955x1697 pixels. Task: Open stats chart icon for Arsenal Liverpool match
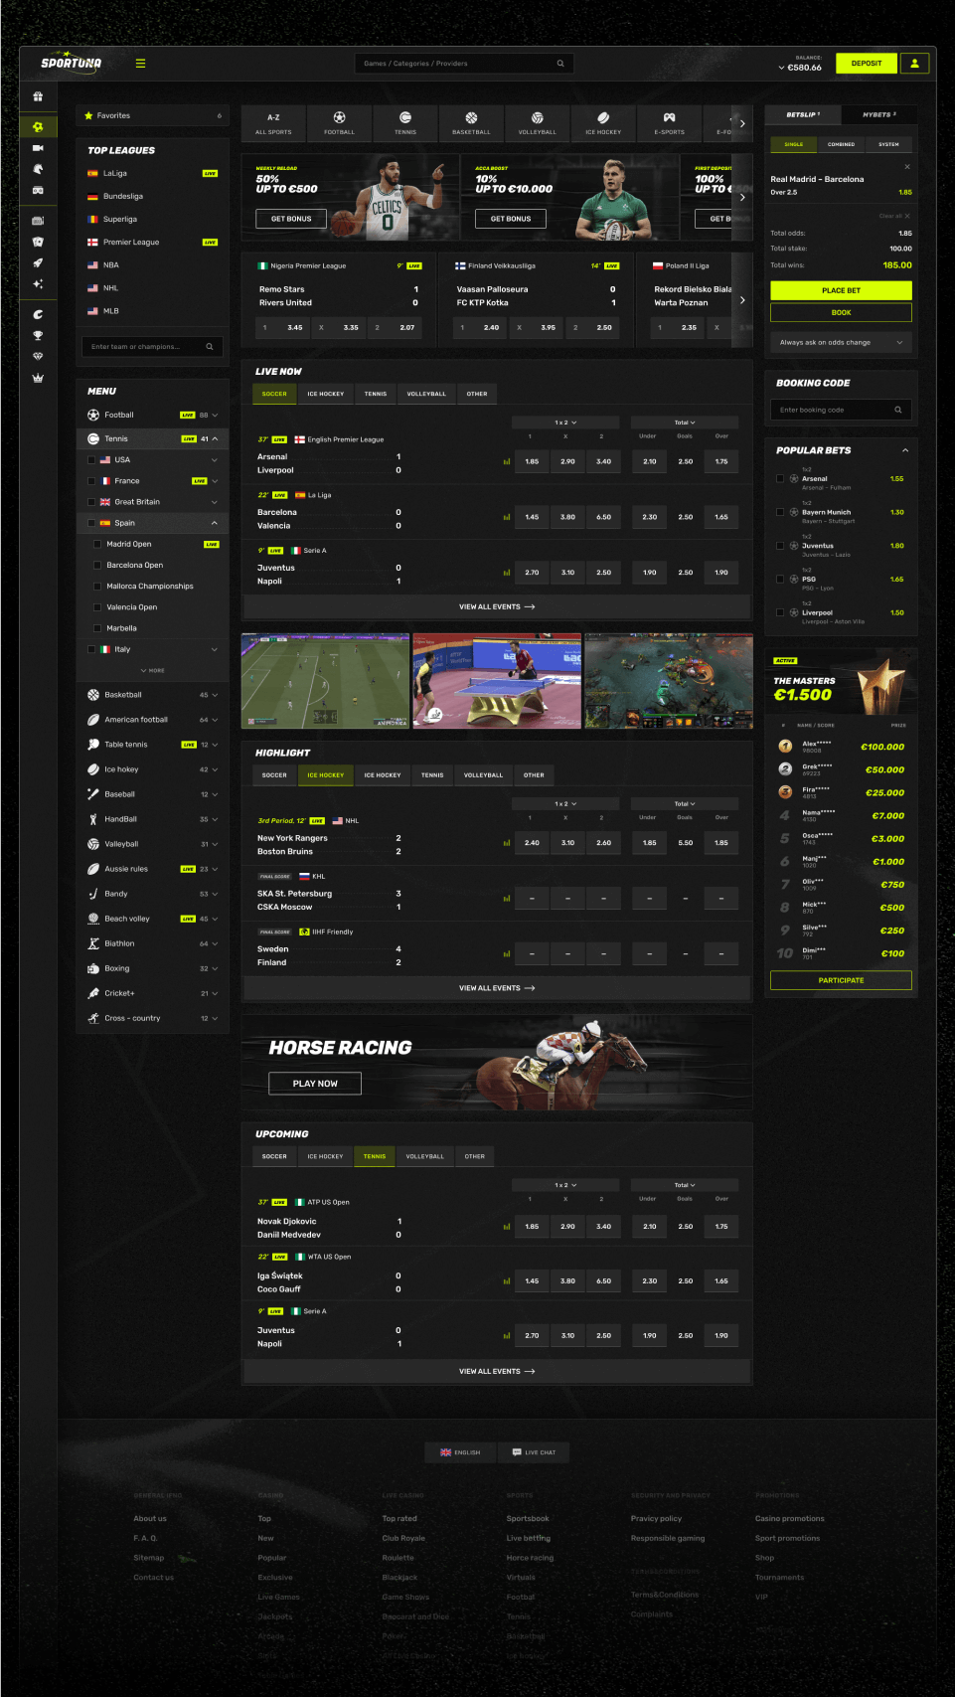click(507, 461)
